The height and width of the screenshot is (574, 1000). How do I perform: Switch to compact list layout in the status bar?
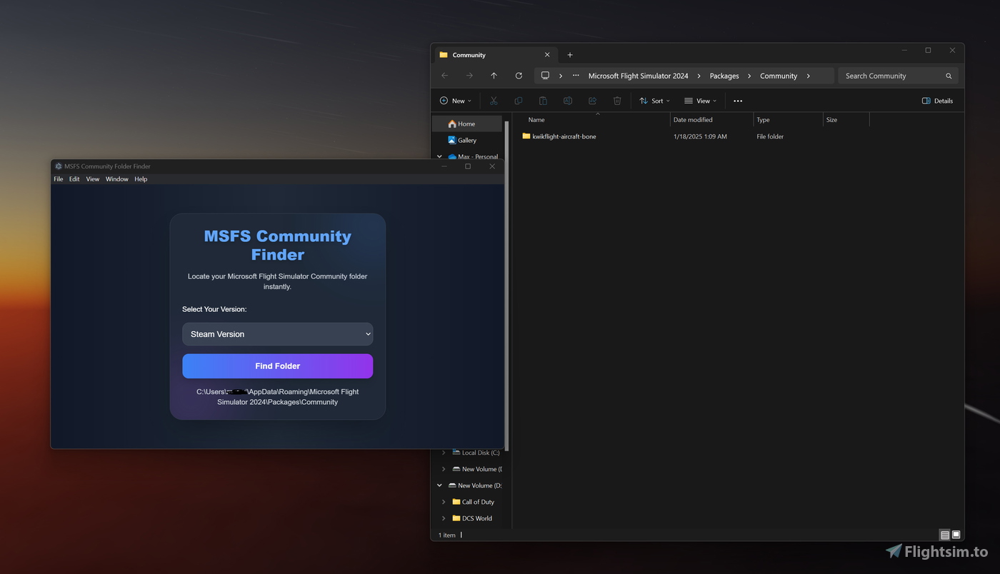click(944, 534)
